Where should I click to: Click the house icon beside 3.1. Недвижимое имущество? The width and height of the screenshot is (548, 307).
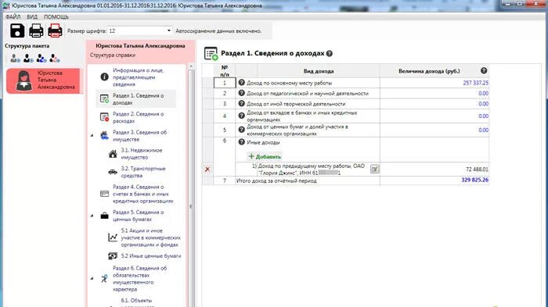(x=113, y=154)
